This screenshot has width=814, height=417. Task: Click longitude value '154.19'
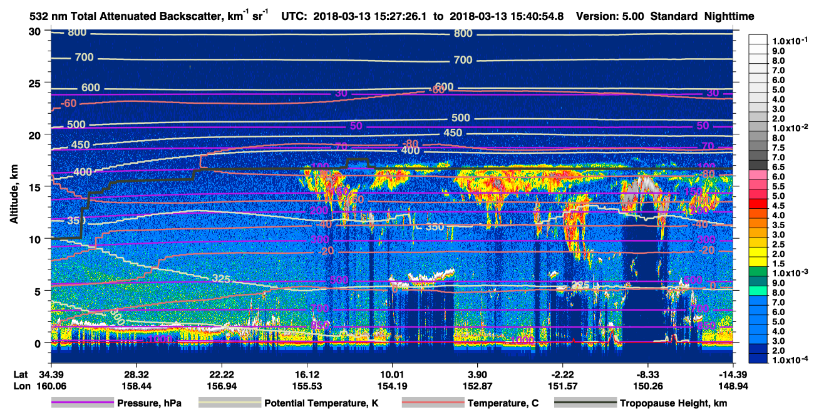(392, 386)
